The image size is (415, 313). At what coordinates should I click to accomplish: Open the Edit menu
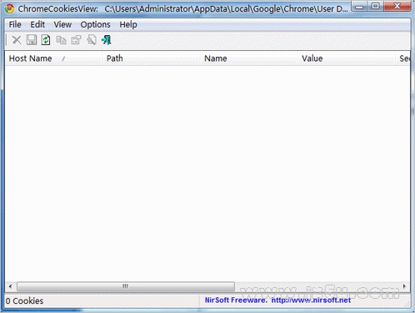pos(37,24)
